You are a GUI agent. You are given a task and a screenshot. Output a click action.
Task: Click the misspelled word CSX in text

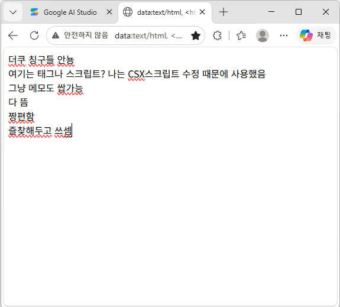click(x=136, y=74)
